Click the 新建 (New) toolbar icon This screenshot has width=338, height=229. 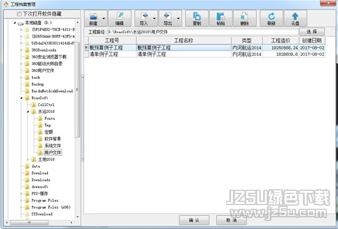[93, 18]
